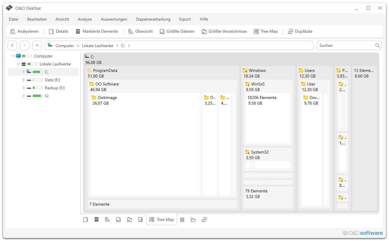389x241 pixels.
Task: Open the Stapelverarbeitung menu
Action: click(x=153, y=19)
